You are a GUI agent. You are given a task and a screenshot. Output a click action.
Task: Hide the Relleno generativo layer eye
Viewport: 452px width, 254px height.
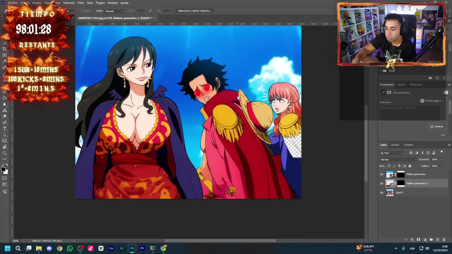coord(381,174)
